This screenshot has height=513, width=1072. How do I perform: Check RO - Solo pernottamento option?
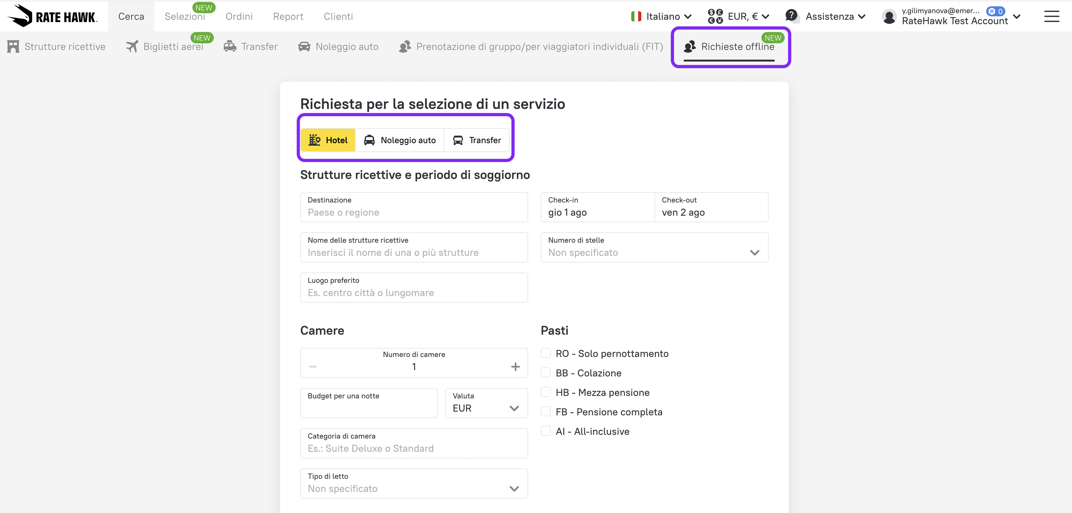tap(545, 354)
